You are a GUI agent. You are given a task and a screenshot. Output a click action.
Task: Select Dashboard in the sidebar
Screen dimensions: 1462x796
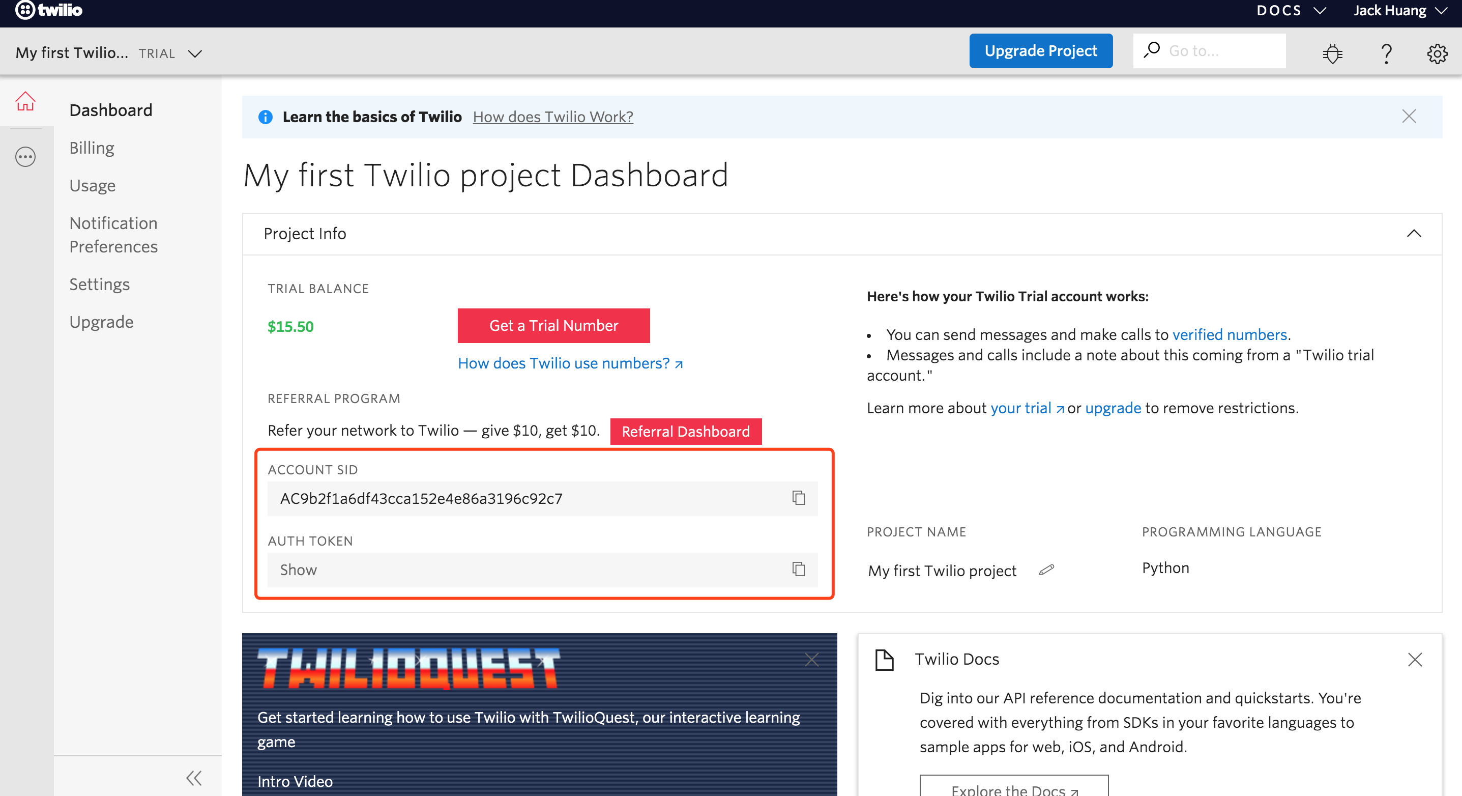coord(111,110)
